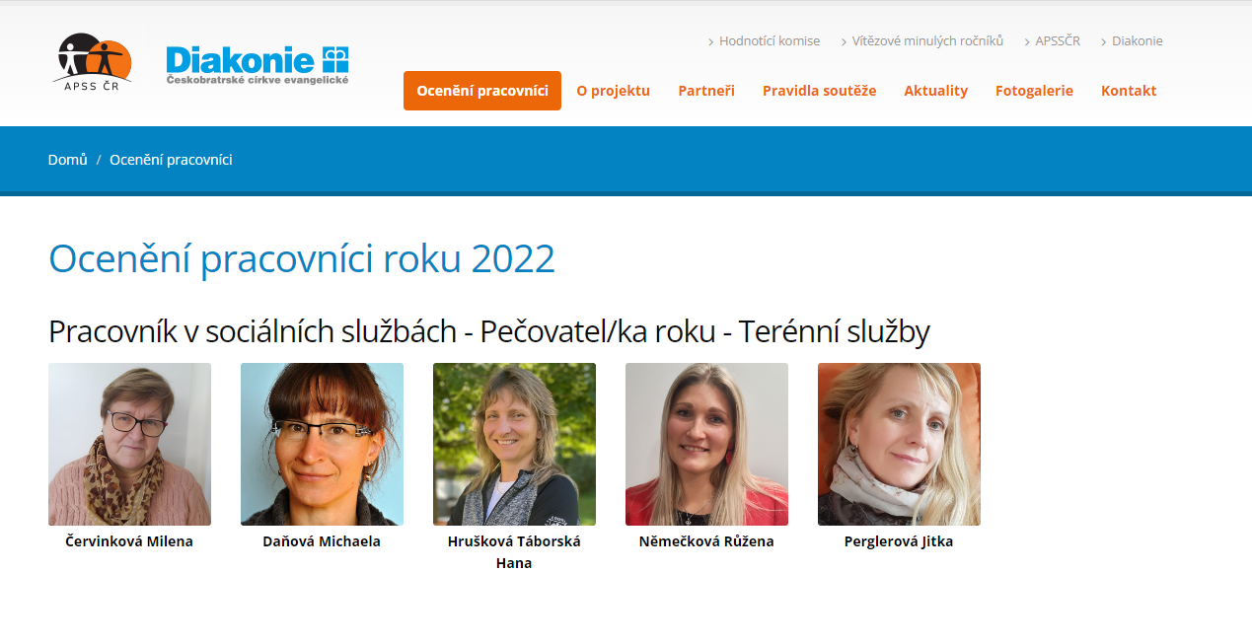This screenshot has width=1252, height=644.
Task: Click the name Perglerová Jitka
Action: click(899, 541)
